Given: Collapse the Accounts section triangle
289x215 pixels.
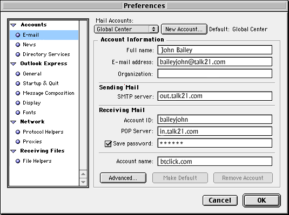Looking at the screenshot, I should tap(14, 25).
